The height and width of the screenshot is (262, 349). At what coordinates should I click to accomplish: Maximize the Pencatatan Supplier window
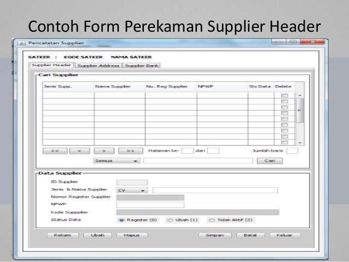pyautogui.click(x=293, y=42)
